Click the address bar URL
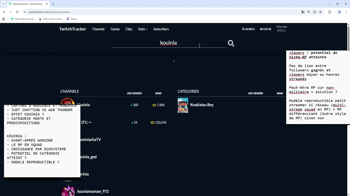 coord(49,12)
